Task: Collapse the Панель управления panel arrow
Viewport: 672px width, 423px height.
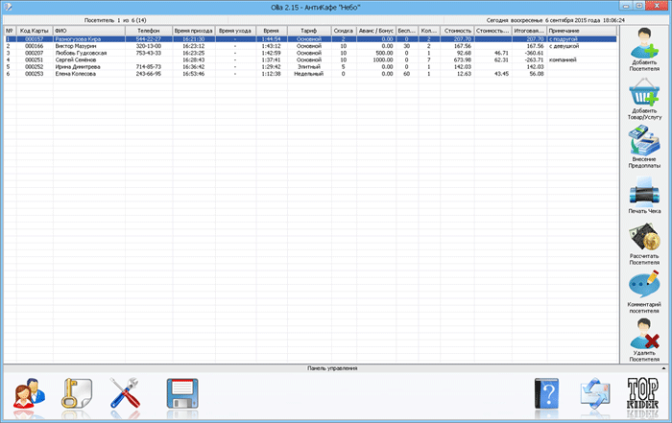Action: (664, 368)
